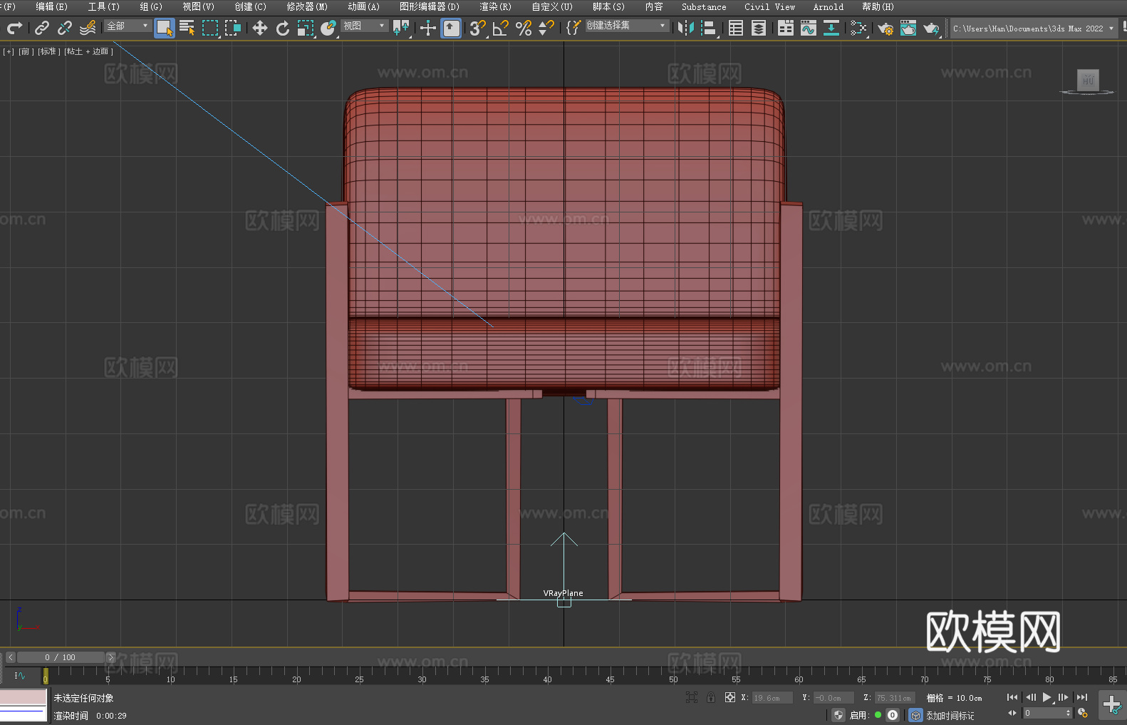The width and height of the screenshot is (1127, 725).
Task: Toggle Percent Snap
Action: click(x=524, y=28)
